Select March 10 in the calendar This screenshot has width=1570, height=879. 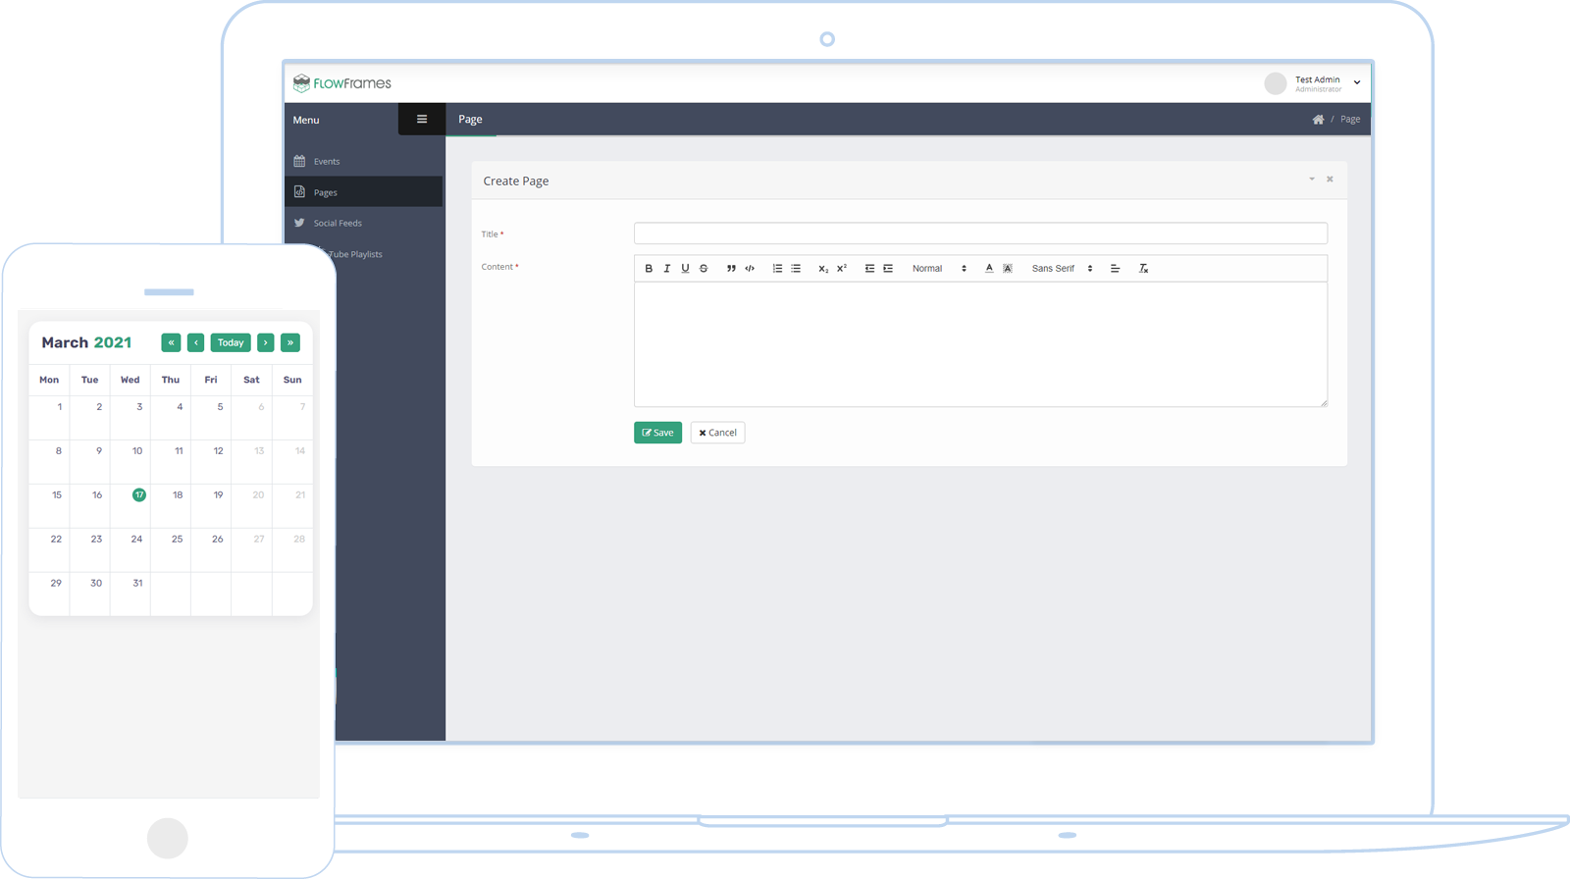pos(137,451)
